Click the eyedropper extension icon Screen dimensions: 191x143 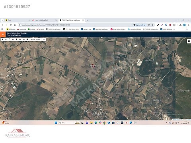[x=158, y=25]
